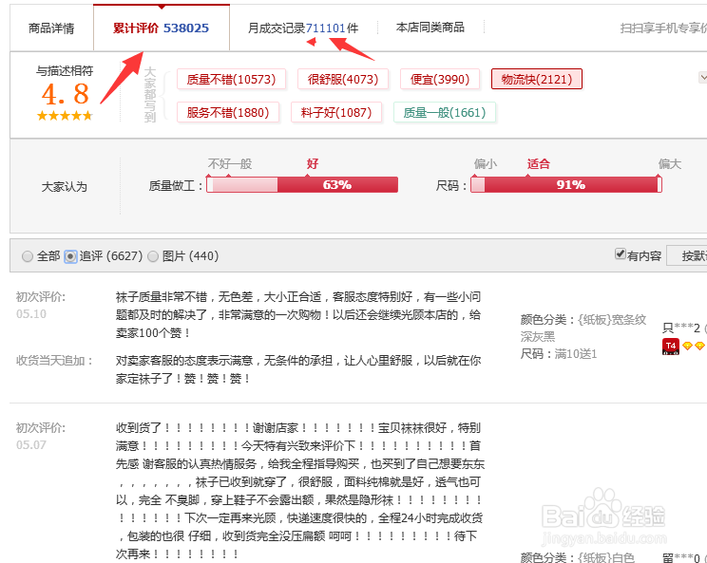
Task: Open the 按默认 sort dropdown
Action: click(687, 255)
